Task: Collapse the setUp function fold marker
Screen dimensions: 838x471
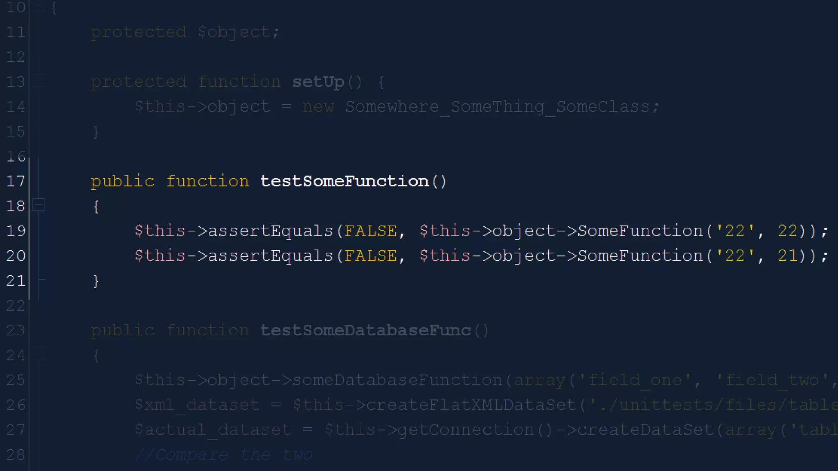Action: (39, 81)
